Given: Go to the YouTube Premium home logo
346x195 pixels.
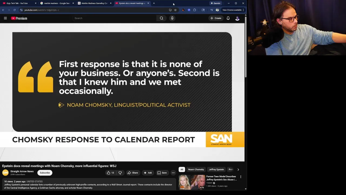Looking at the screenshot, I should 19,18.
